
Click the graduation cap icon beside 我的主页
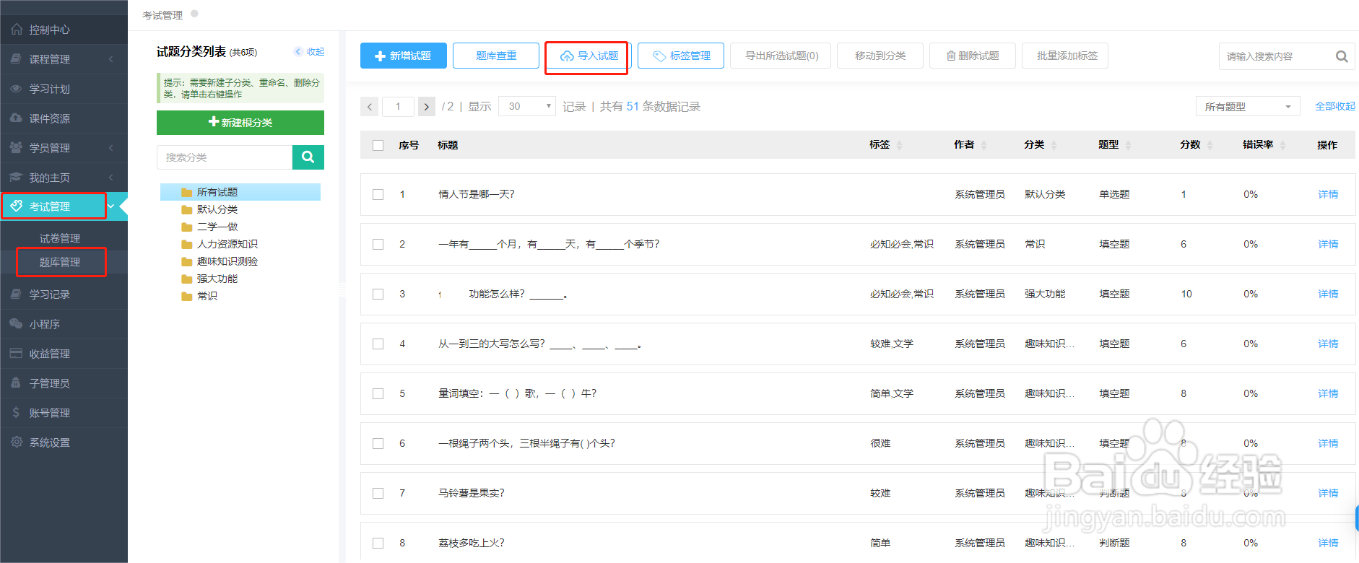click(x=16, y=178)
